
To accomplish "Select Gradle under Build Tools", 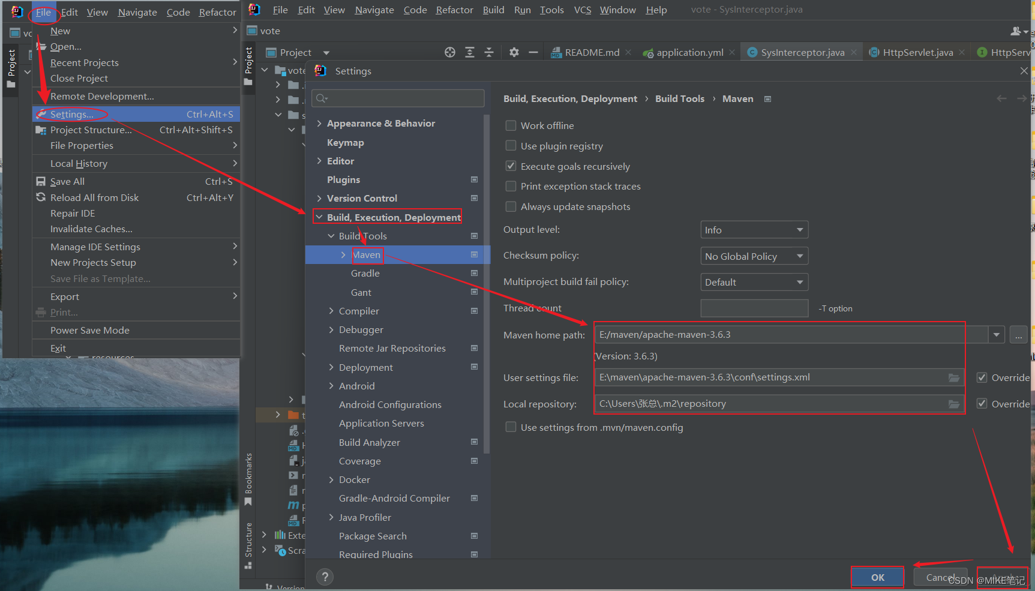I will point(365,273).
